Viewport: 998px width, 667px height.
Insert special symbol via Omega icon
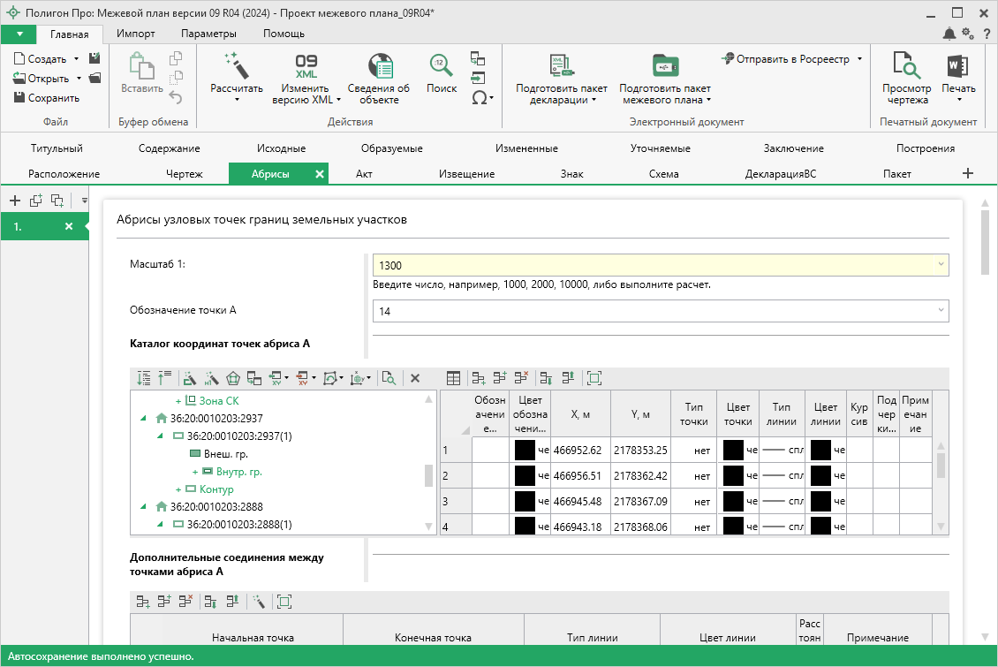480,97
